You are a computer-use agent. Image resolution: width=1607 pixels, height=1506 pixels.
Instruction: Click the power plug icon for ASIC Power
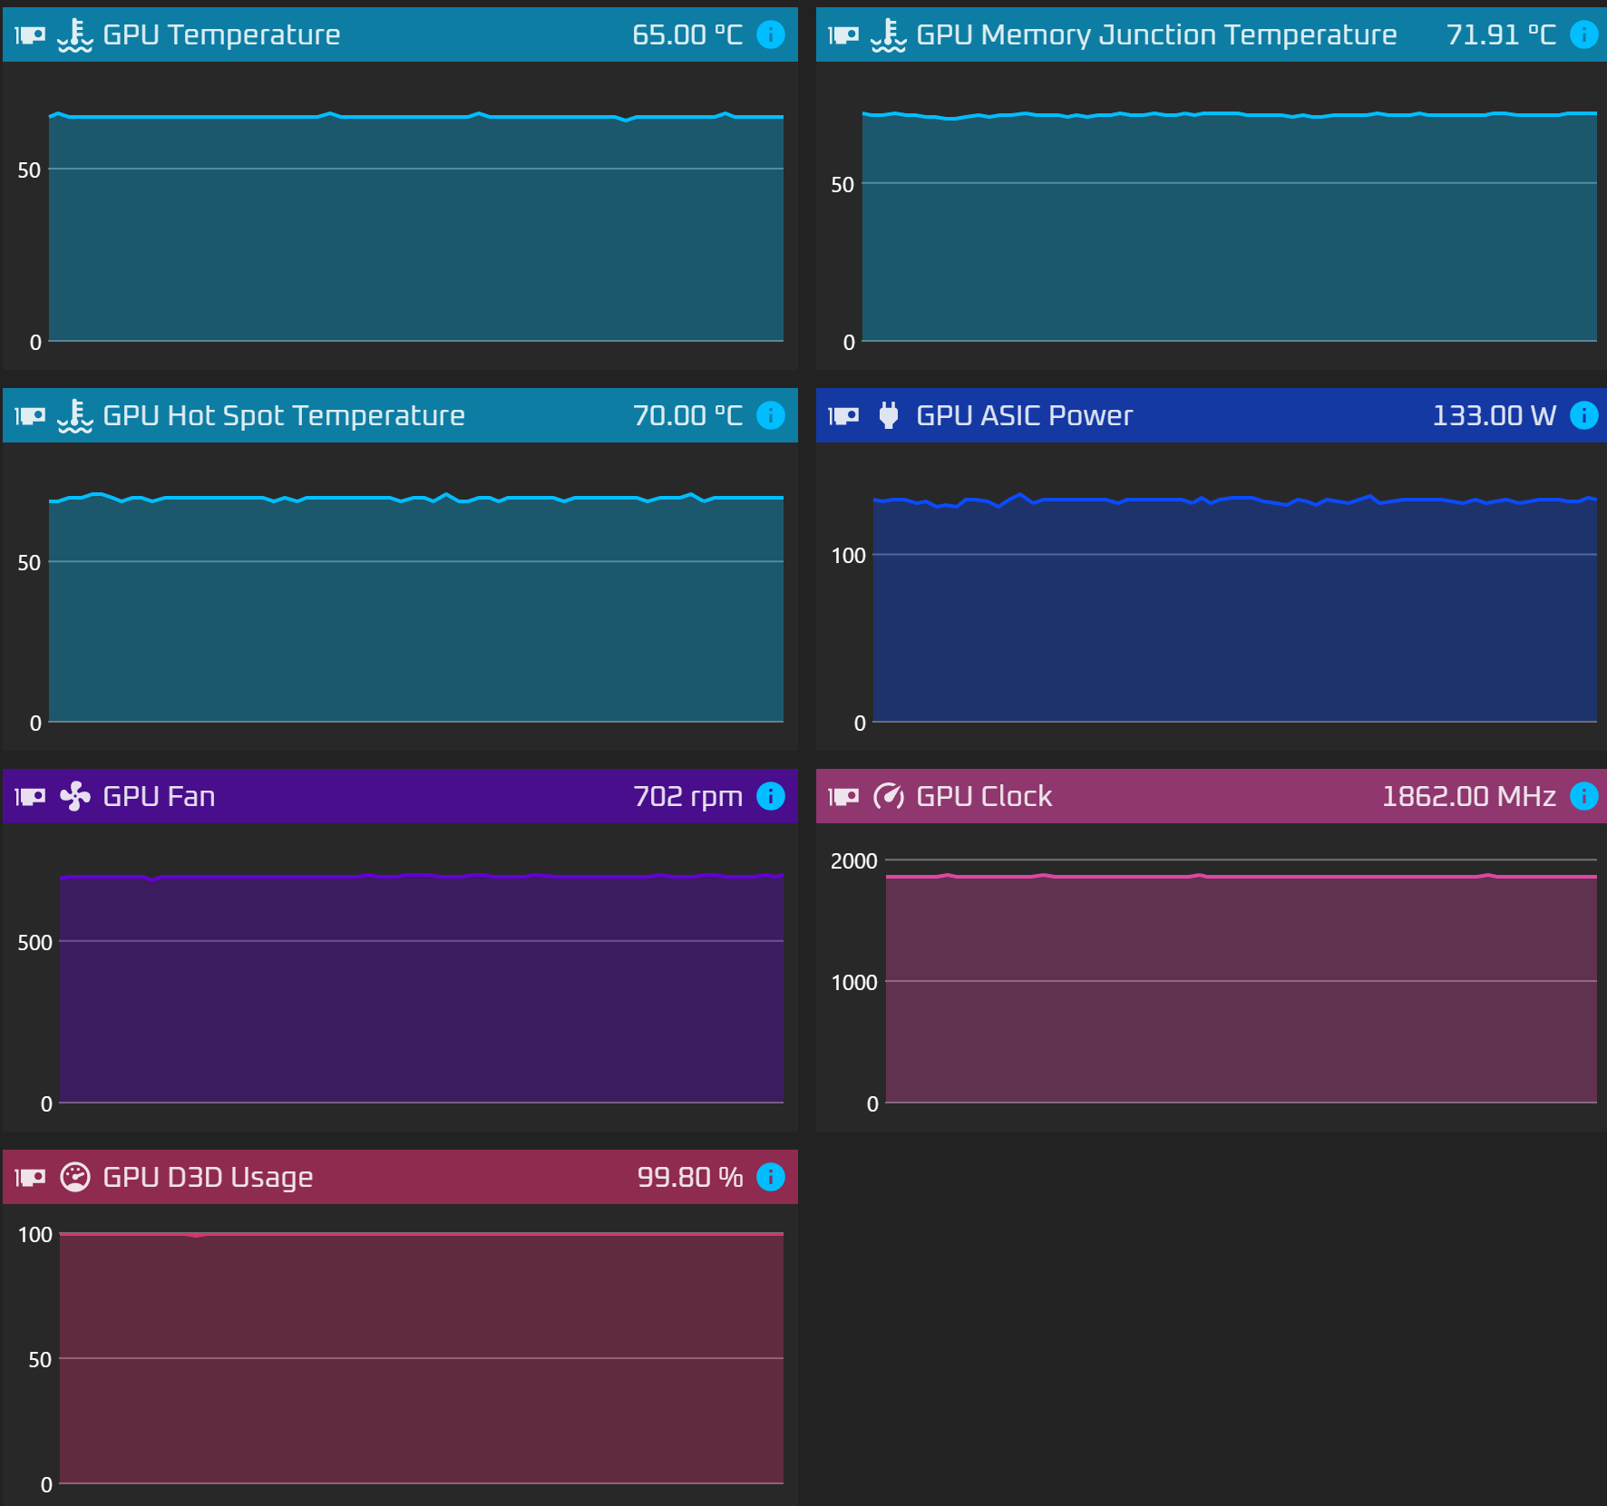[x=888, y=415]
